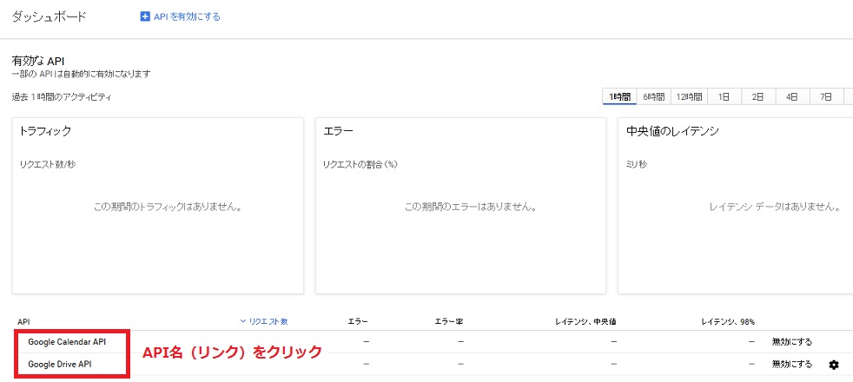
Task: Click the リクエストの割合(%) axis label
Action: 360,164
